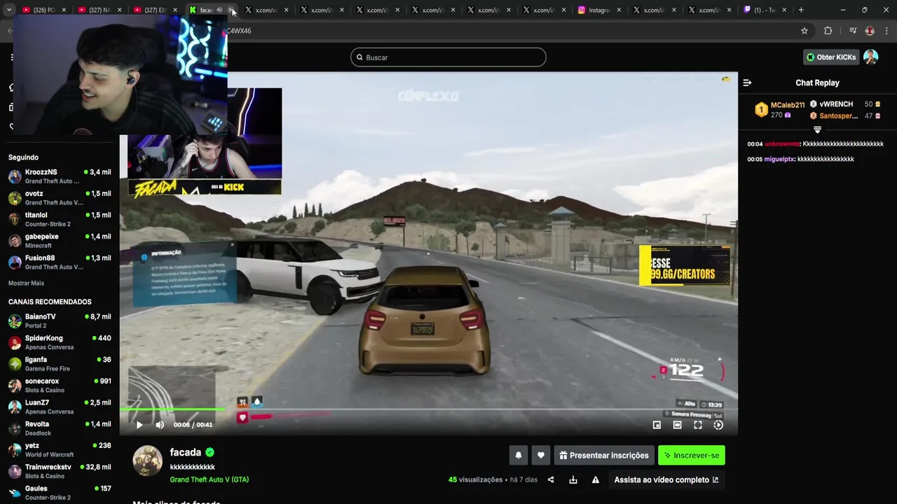Screen dimensions: 897x504
Task: Switch to the YouTube tab labeled (327) NA
Action: pos(99,10)
